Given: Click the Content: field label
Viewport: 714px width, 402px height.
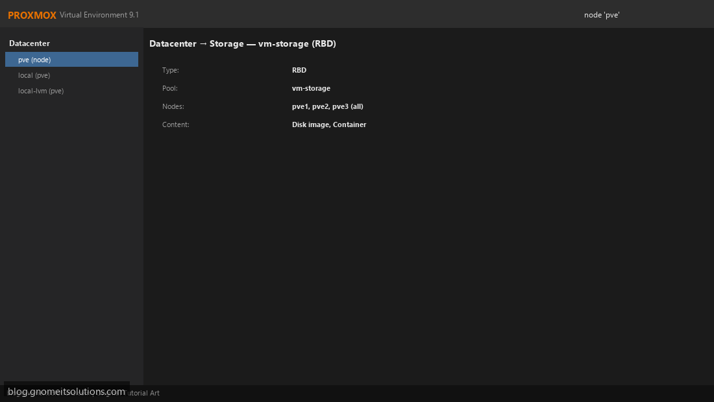Looking at the screenshot, I should coord(176,124).
